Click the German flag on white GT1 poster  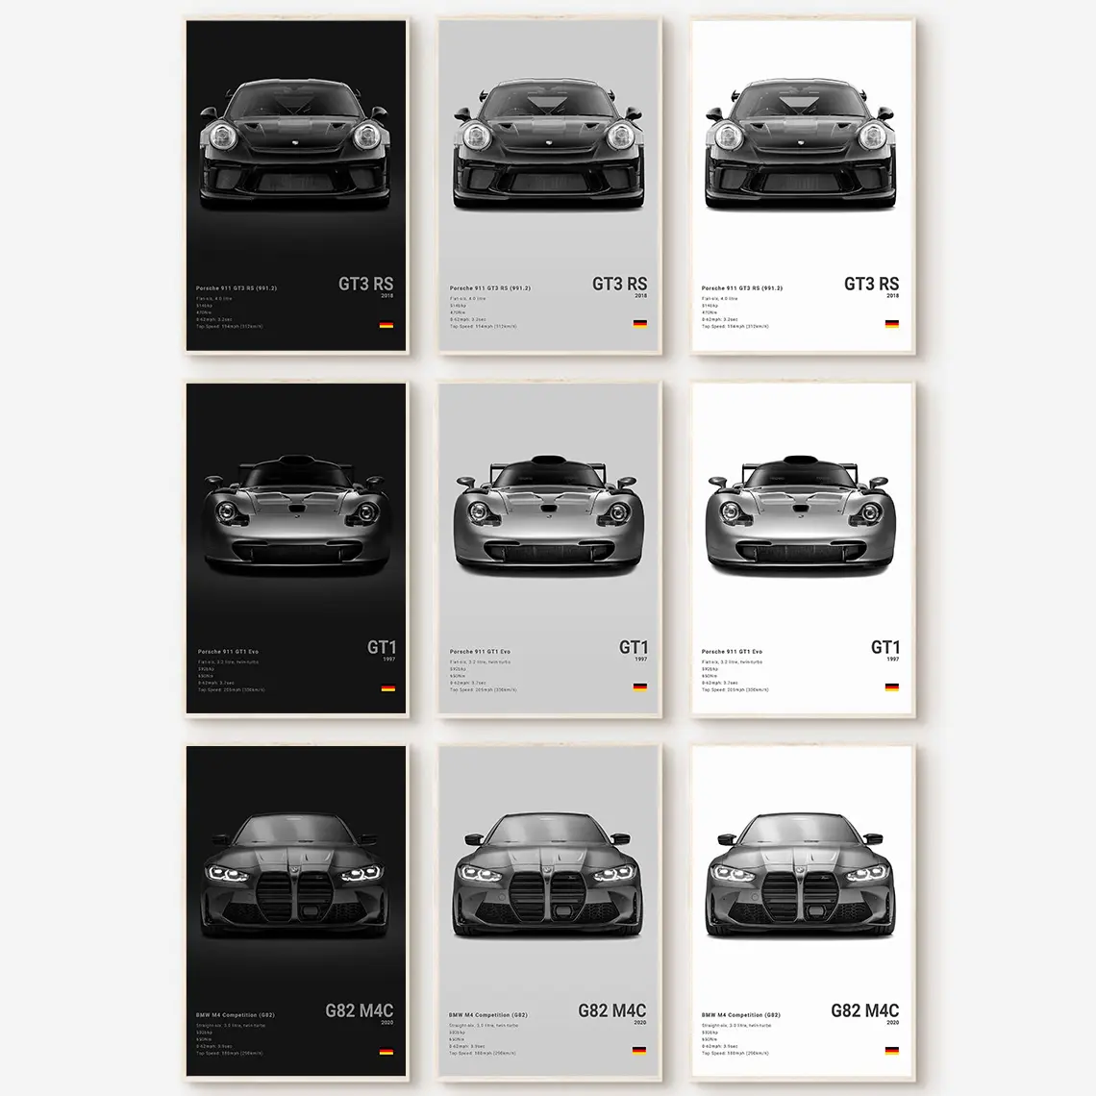(x=892, y=686)
